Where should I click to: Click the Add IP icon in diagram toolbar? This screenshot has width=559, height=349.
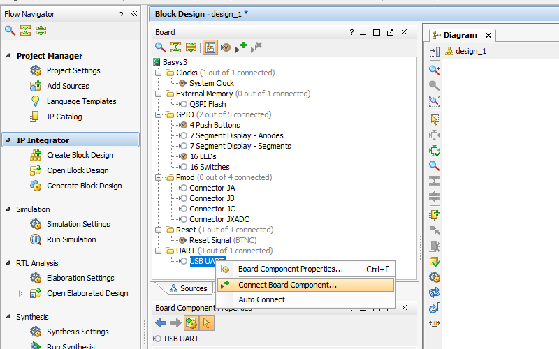point(435,214)
